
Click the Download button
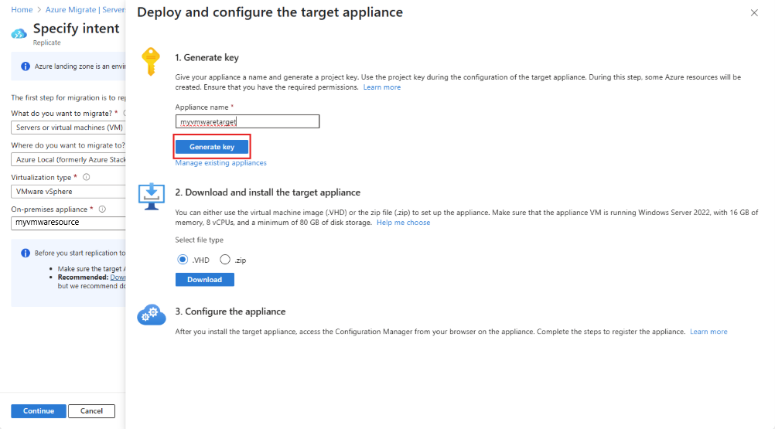[205, 279]
